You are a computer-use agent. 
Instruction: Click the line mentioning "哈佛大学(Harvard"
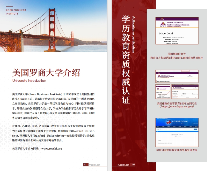click(x=53, y=131)
